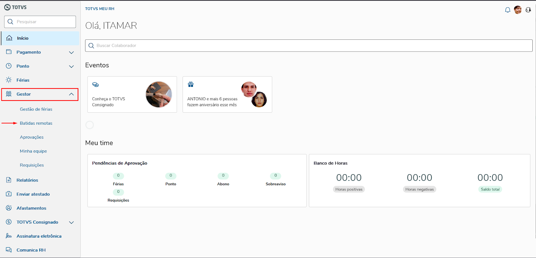Open the user profile avatar
Viewport: 536px width, 258px height.
click(518, 10)
